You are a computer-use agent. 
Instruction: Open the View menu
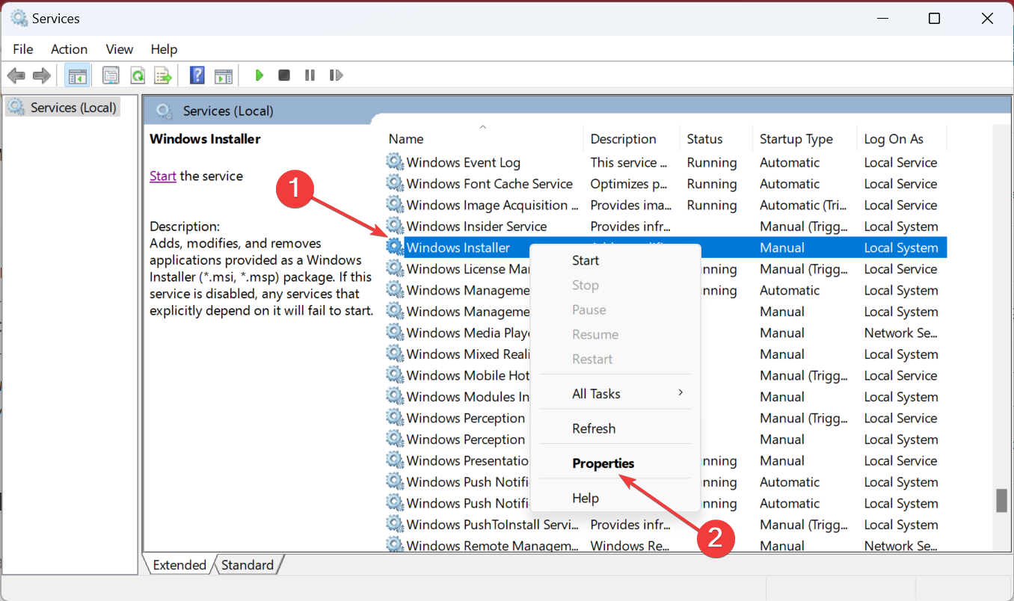coord(120,49)
